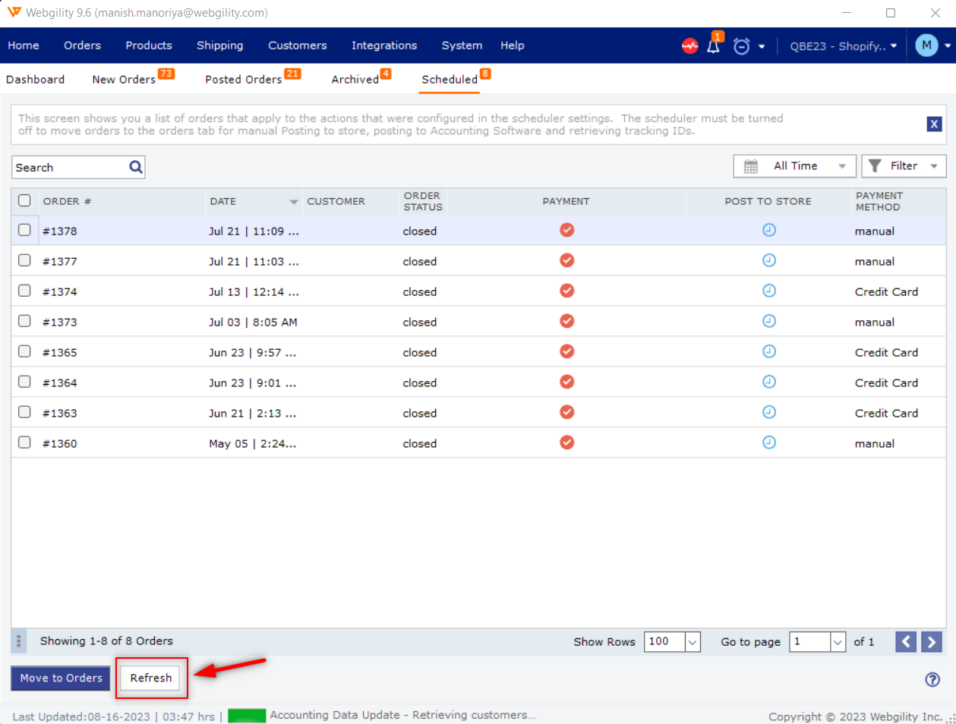The height and width of the screenshot is (724, 956).
Task: Switch to the Dashboard tab
Action: (x=35, y=79)
